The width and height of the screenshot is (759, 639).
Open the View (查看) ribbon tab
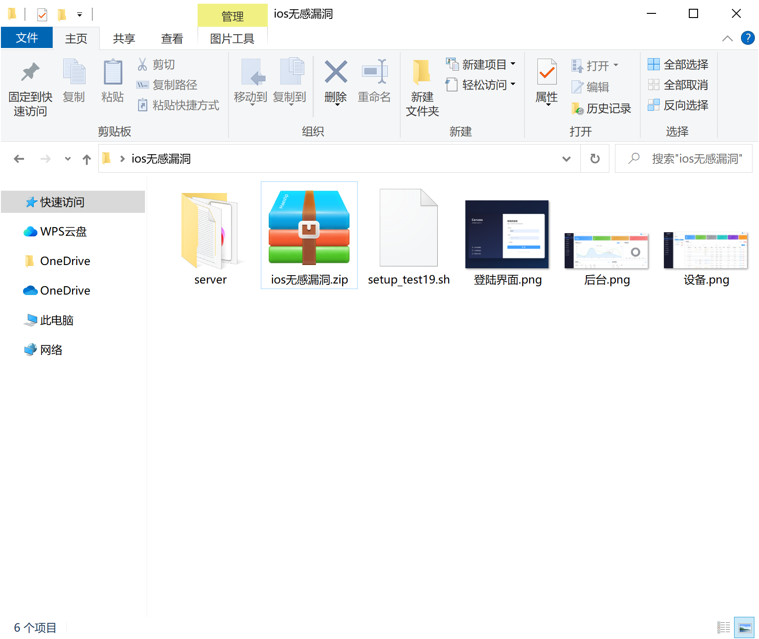pos(172,39)
